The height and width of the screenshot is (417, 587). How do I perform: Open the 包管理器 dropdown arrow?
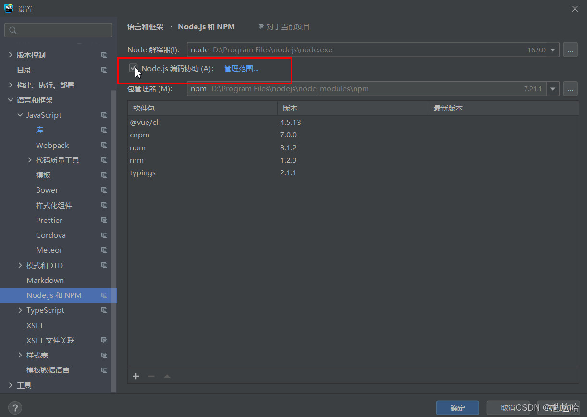click(x=553, y=89)
